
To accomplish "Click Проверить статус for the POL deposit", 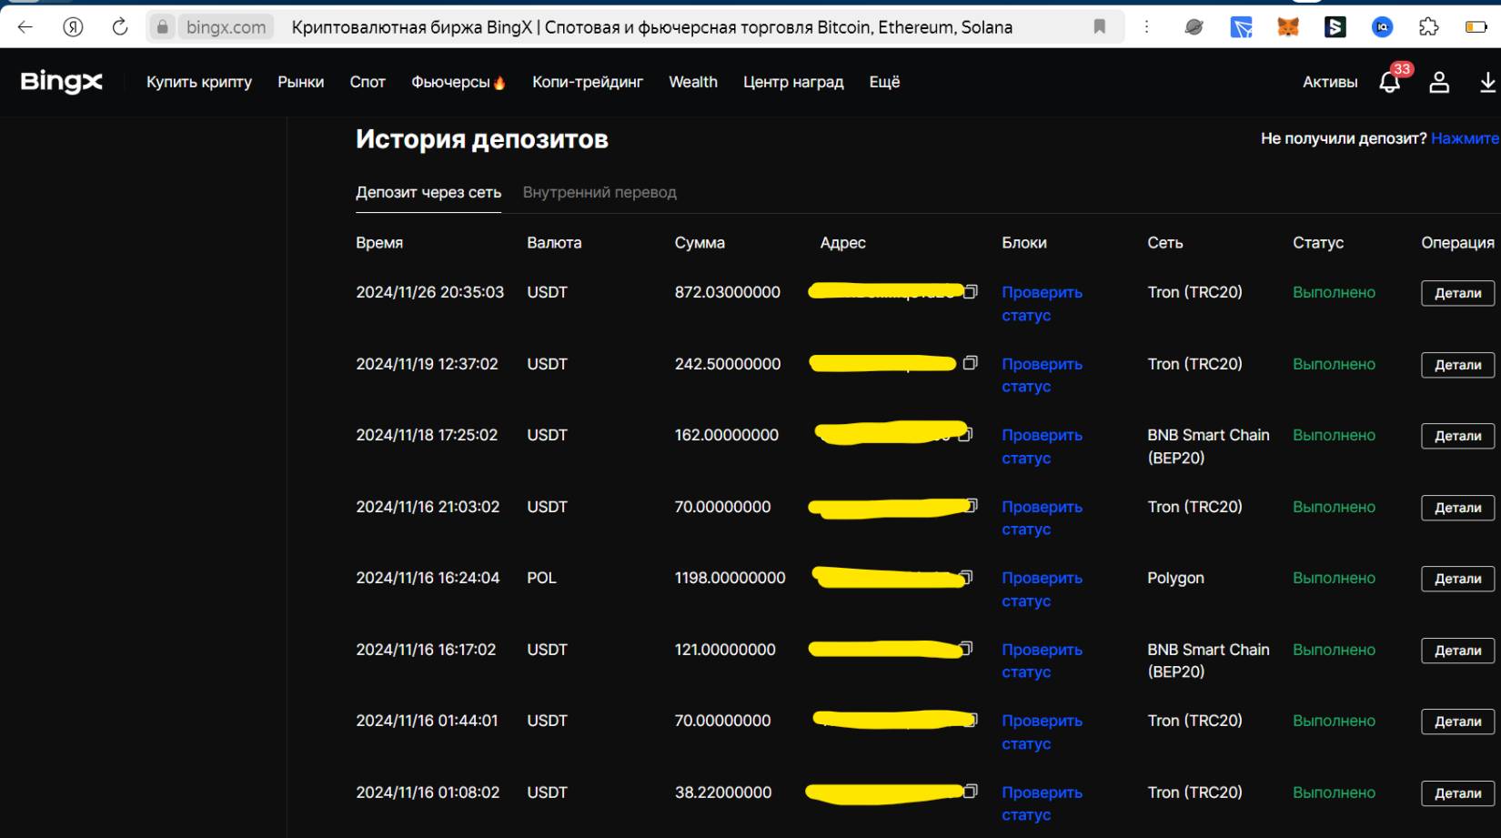I will click(1042, 589).
